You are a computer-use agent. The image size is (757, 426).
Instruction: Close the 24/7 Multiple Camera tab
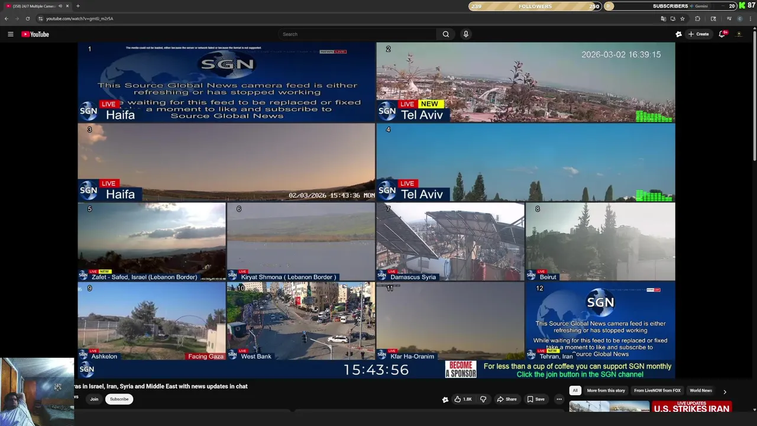click(x=67, y=6)
